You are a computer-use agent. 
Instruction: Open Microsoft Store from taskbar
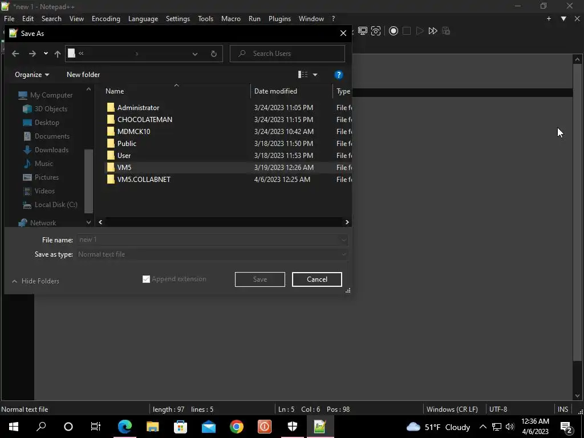pyautogui.click(x=181, y=427)
